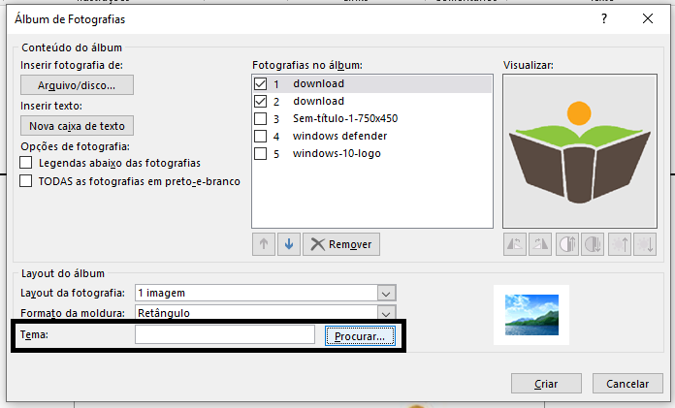This screenshot has height=408, width=675.
Task: Increase picture contrast icon
Action: click(x=567, y=244)
